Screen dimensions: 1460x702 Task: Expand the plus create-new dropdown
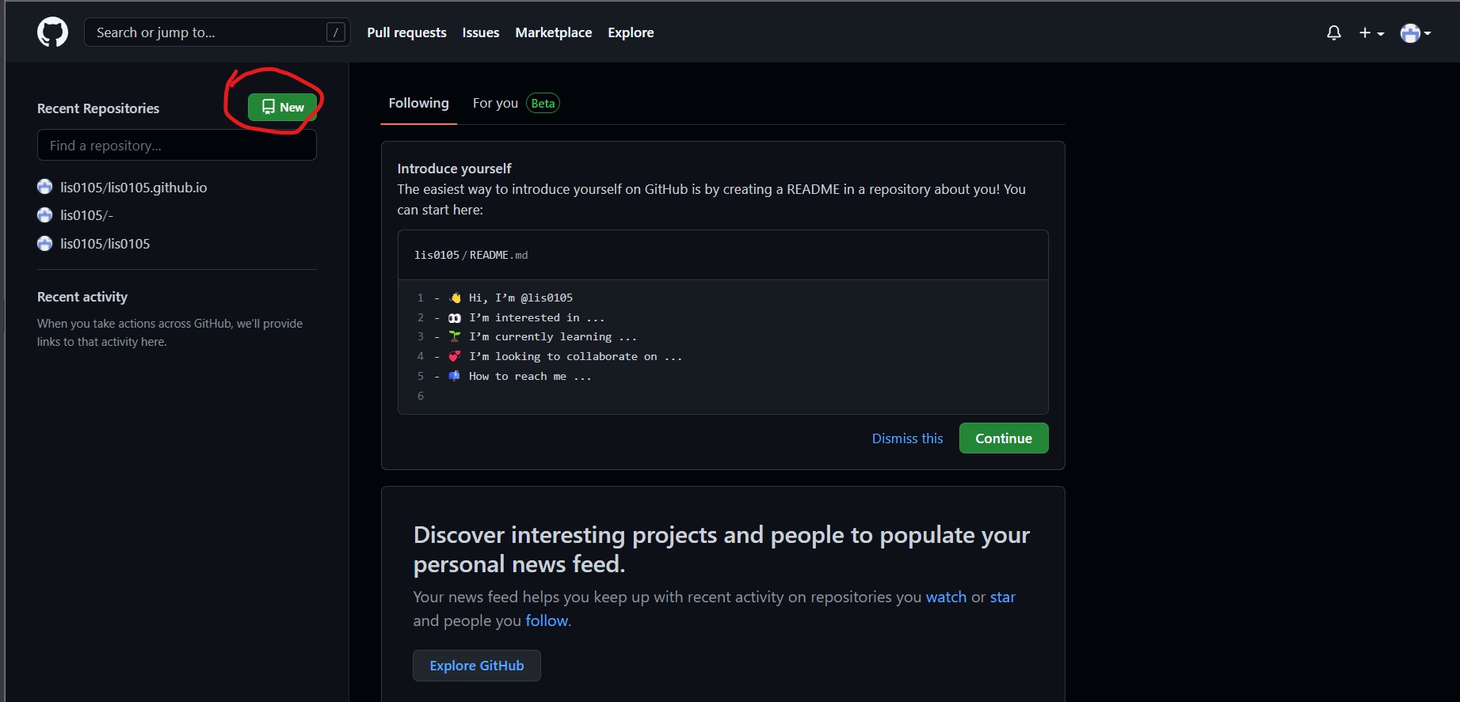point(1371,32)
